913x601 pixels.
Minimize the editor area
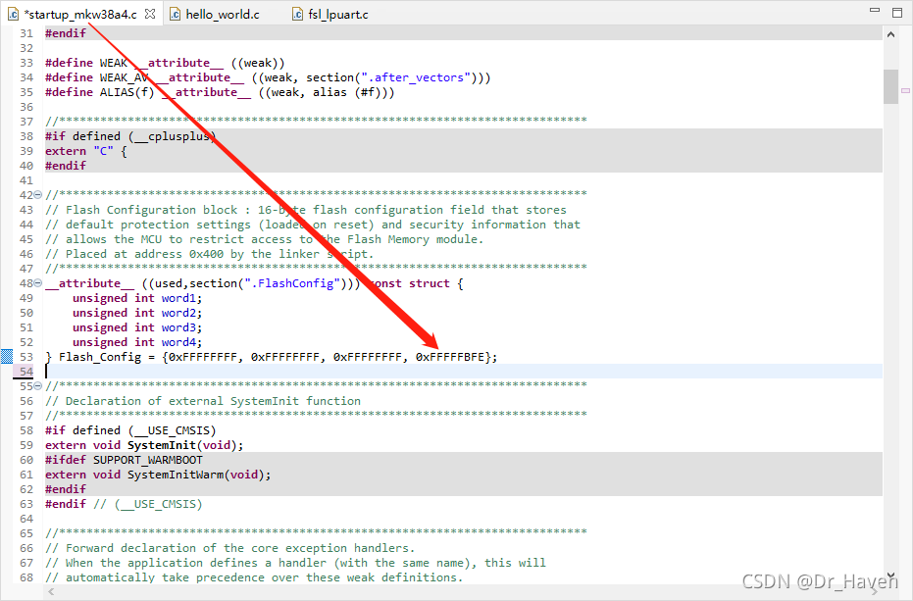click(875, 11)
